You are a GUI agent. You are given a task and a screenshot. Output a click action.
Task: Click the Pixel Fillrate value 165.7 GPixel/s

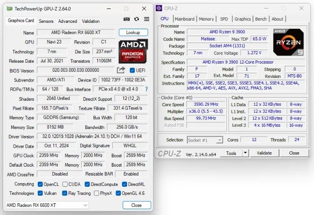pyautogui.click(x=55, y=108)
